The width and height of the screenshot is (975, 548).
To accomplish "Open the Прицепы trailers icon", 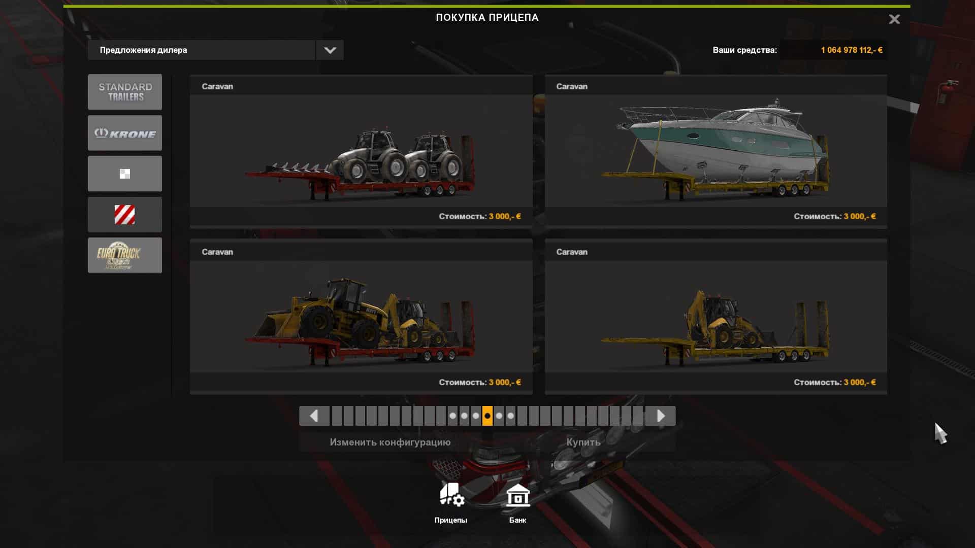I will 451,502.
